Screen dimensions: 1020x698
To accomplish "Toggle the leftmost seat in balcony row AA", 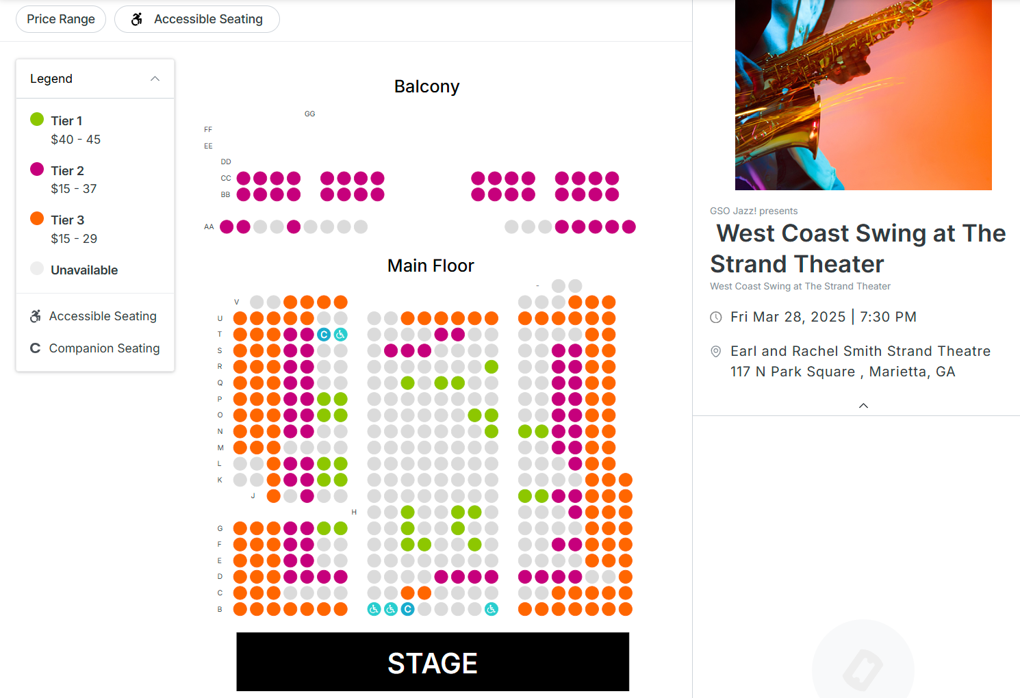I will coord(227,227).
